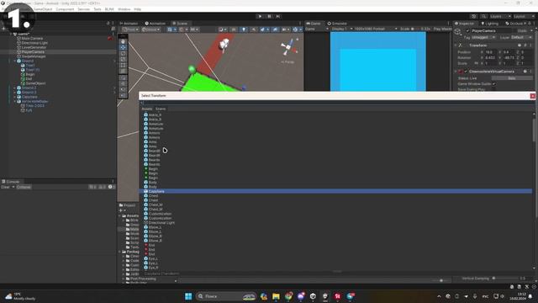Select the Scale tool in Scene toolbar
The height and width of the screenshot is (303, 538).
pyautogui.click(x=123, y=59)
